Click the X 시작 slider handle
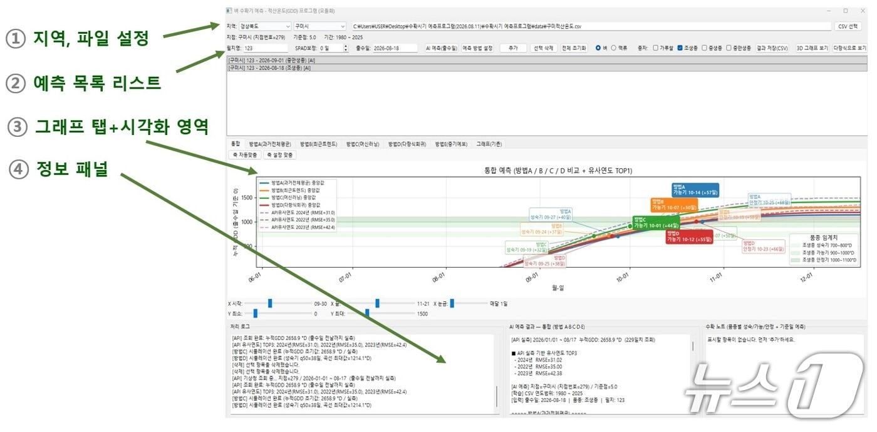 (x=270, y=303)
